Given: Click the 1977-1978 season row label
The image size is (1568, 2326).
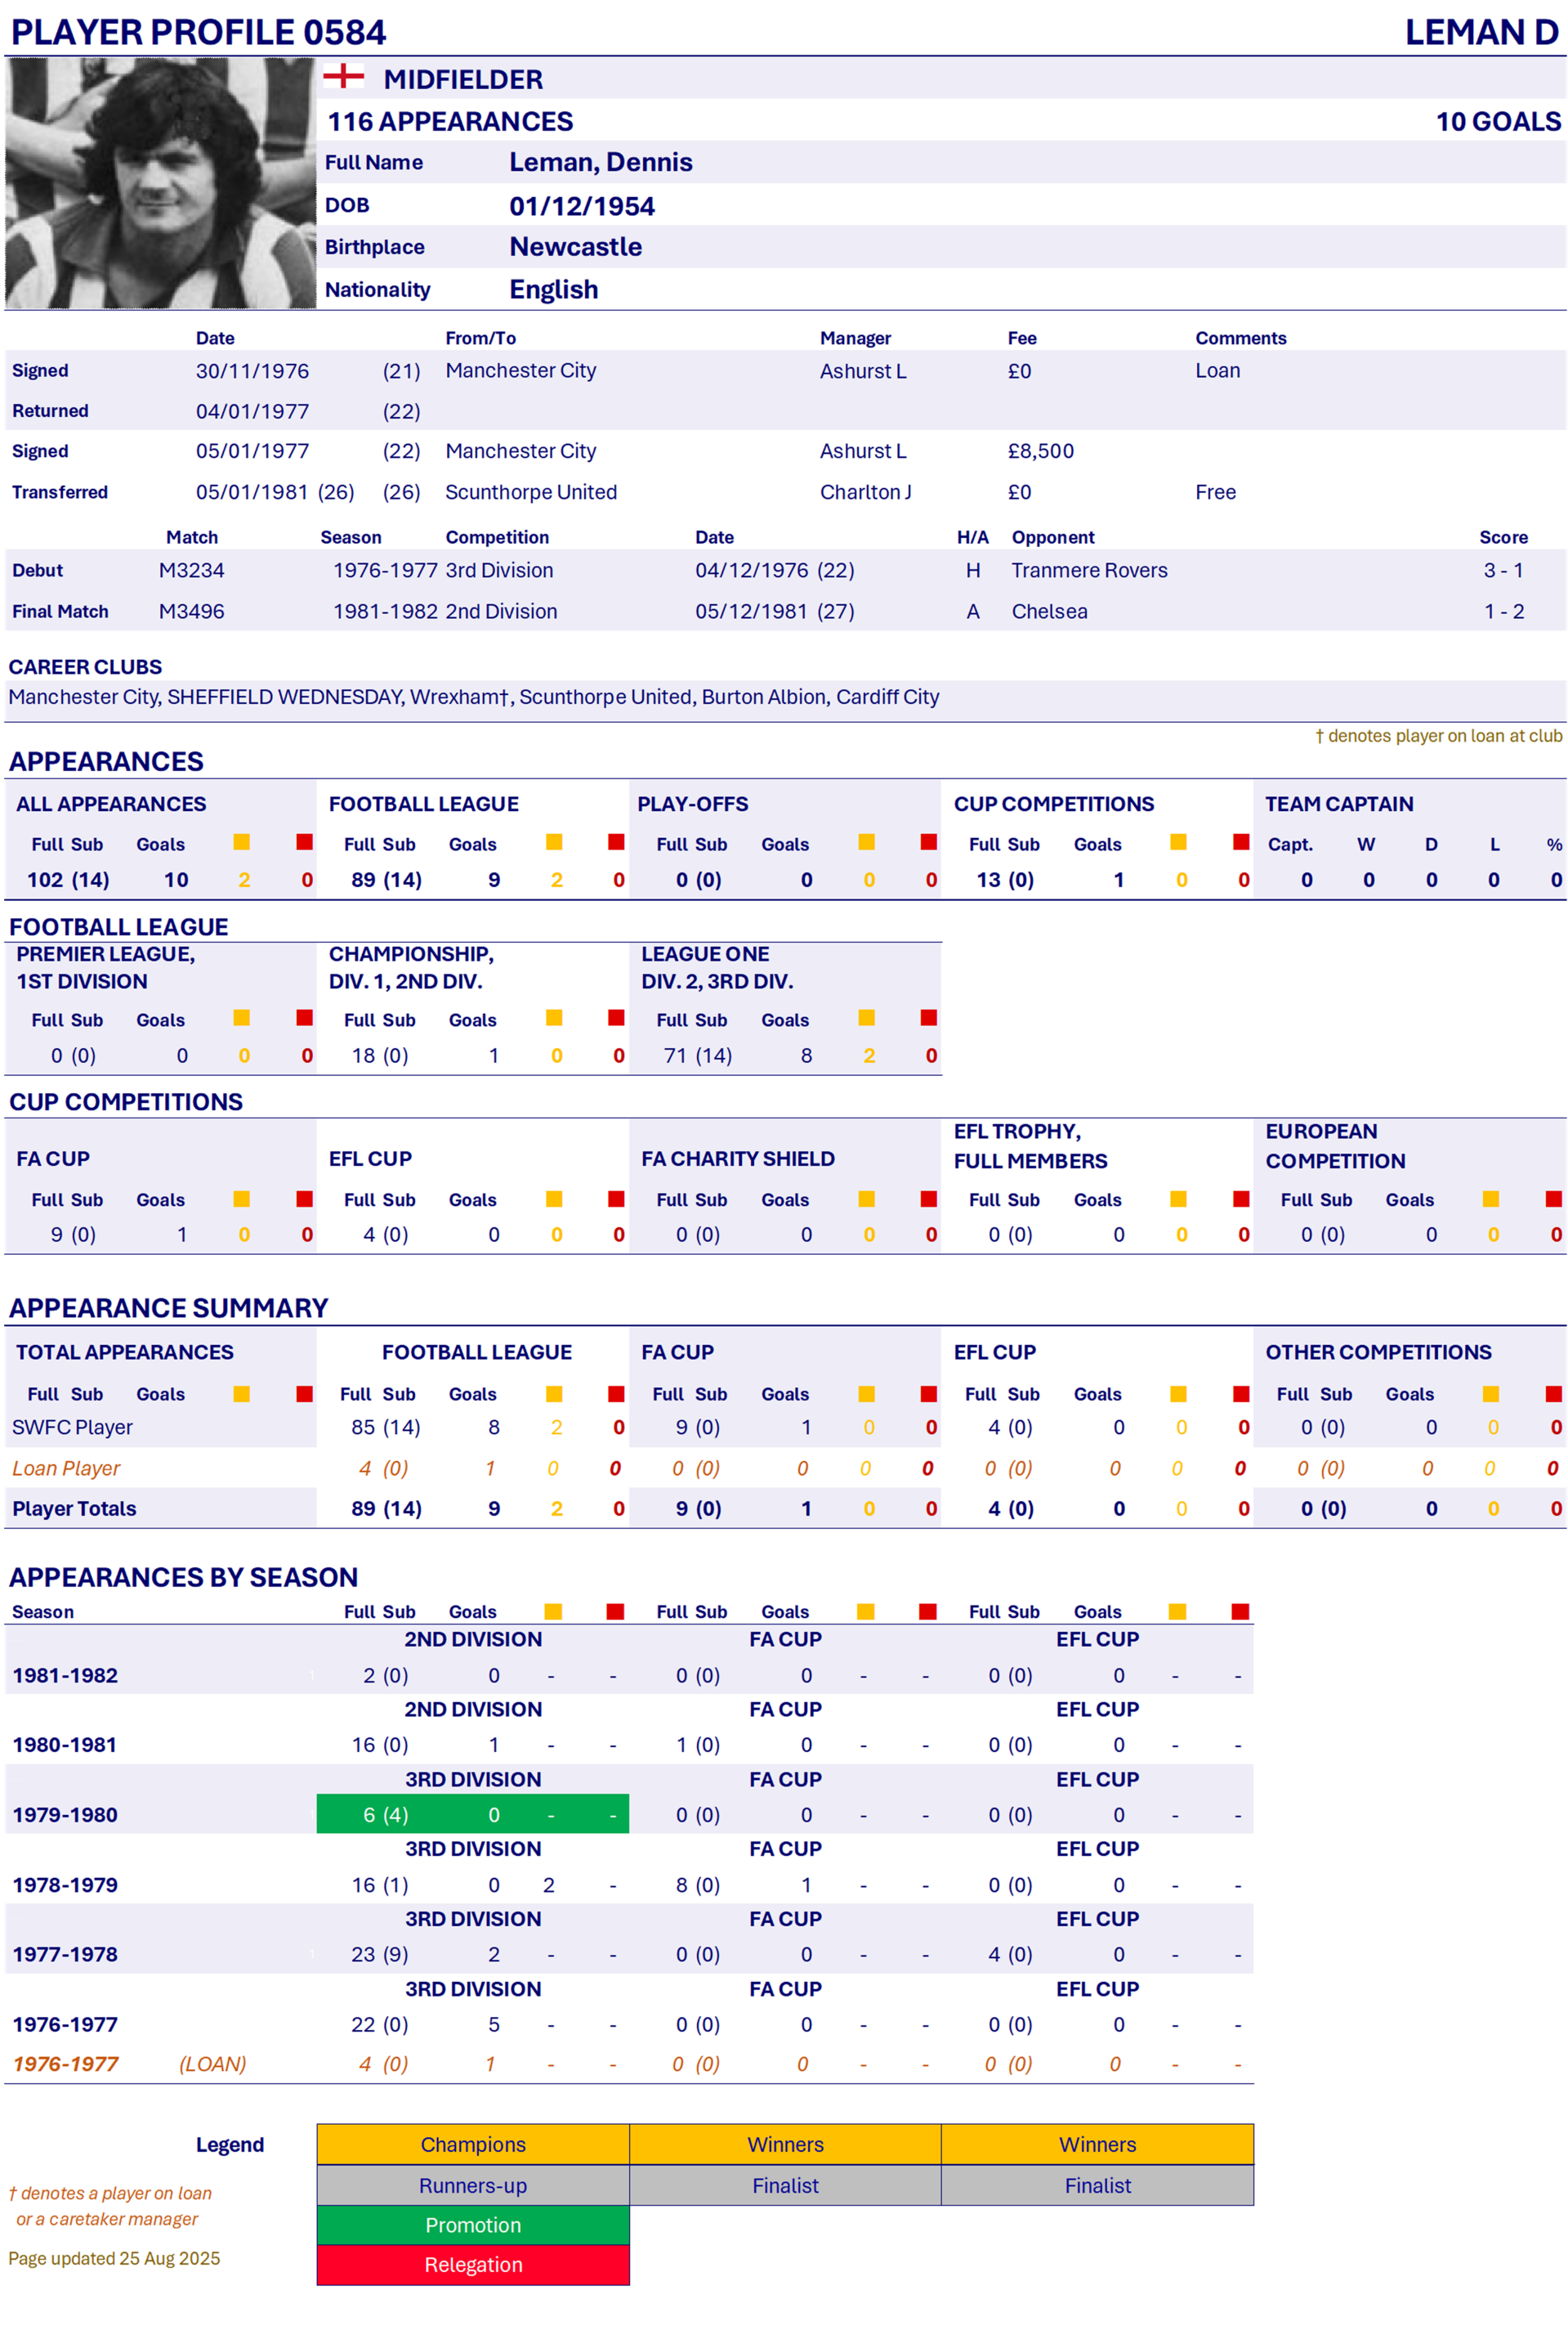Looking at the screenshot, I should [65, 1954].
